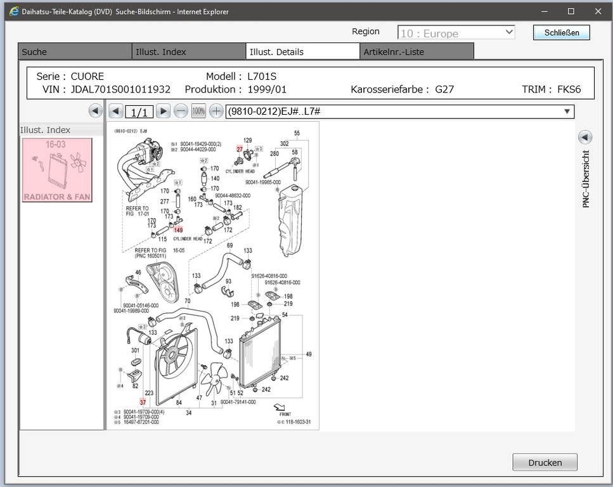
Task: Go to next illustration page
Action: (x=163, y=111)
